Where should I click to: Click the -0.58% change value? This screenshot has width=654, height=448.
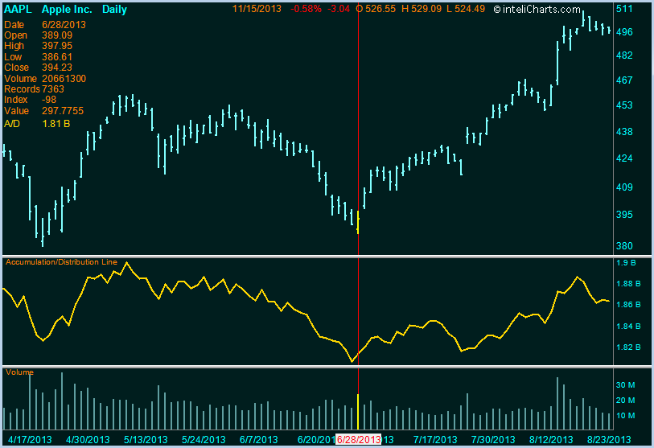306,9
